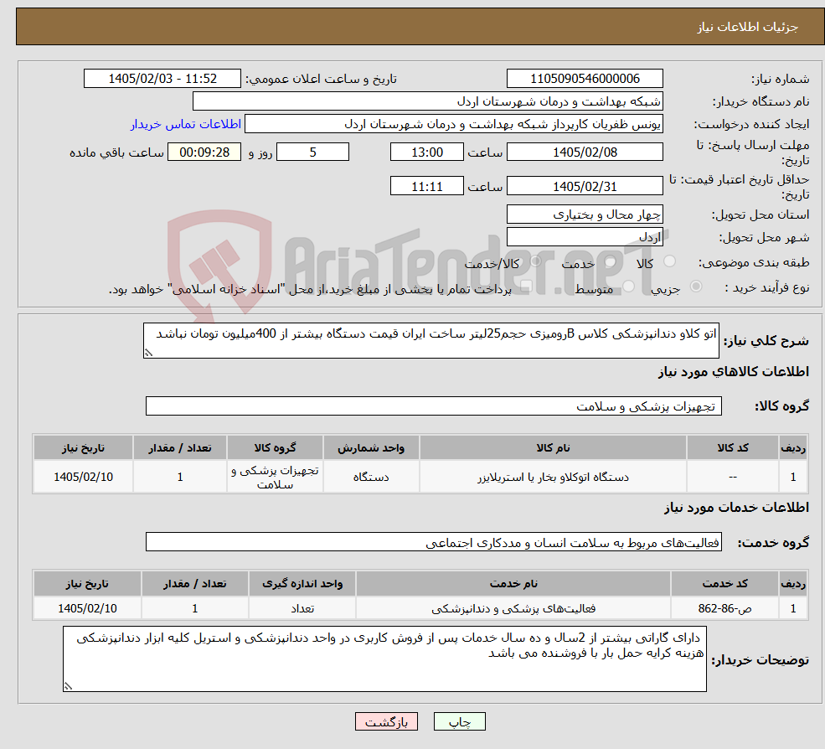Click goods table تاریخ نیاز column header
Image resolution: width=825 pixels, height=749 pixels.
click(x=83, y=447)
